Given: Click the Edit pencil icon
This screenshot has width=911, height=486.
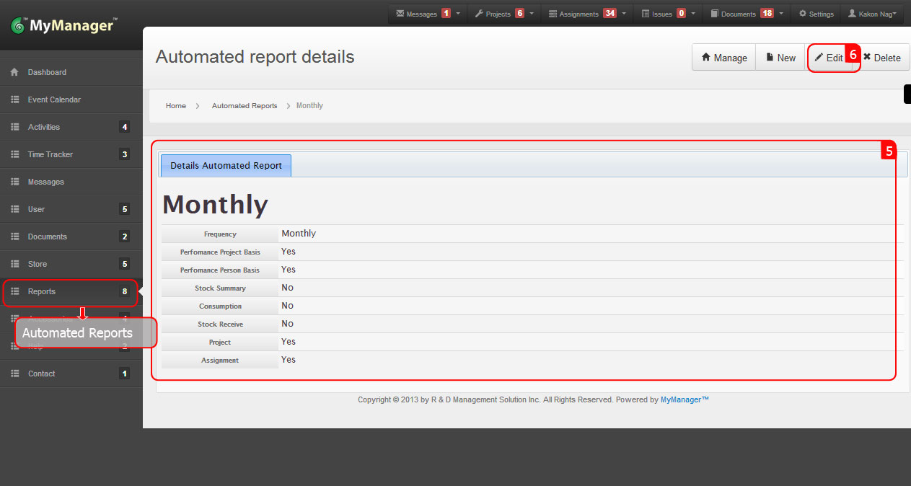Looking at the screenshot, I should click(x=824, y=58).
